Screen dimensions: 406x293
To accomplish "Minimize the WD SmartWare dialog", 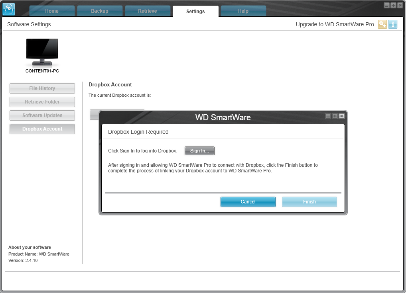I will click(328, 116).
